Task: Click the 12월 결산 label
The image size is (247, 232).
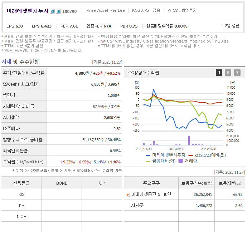Action: (231, 26)
